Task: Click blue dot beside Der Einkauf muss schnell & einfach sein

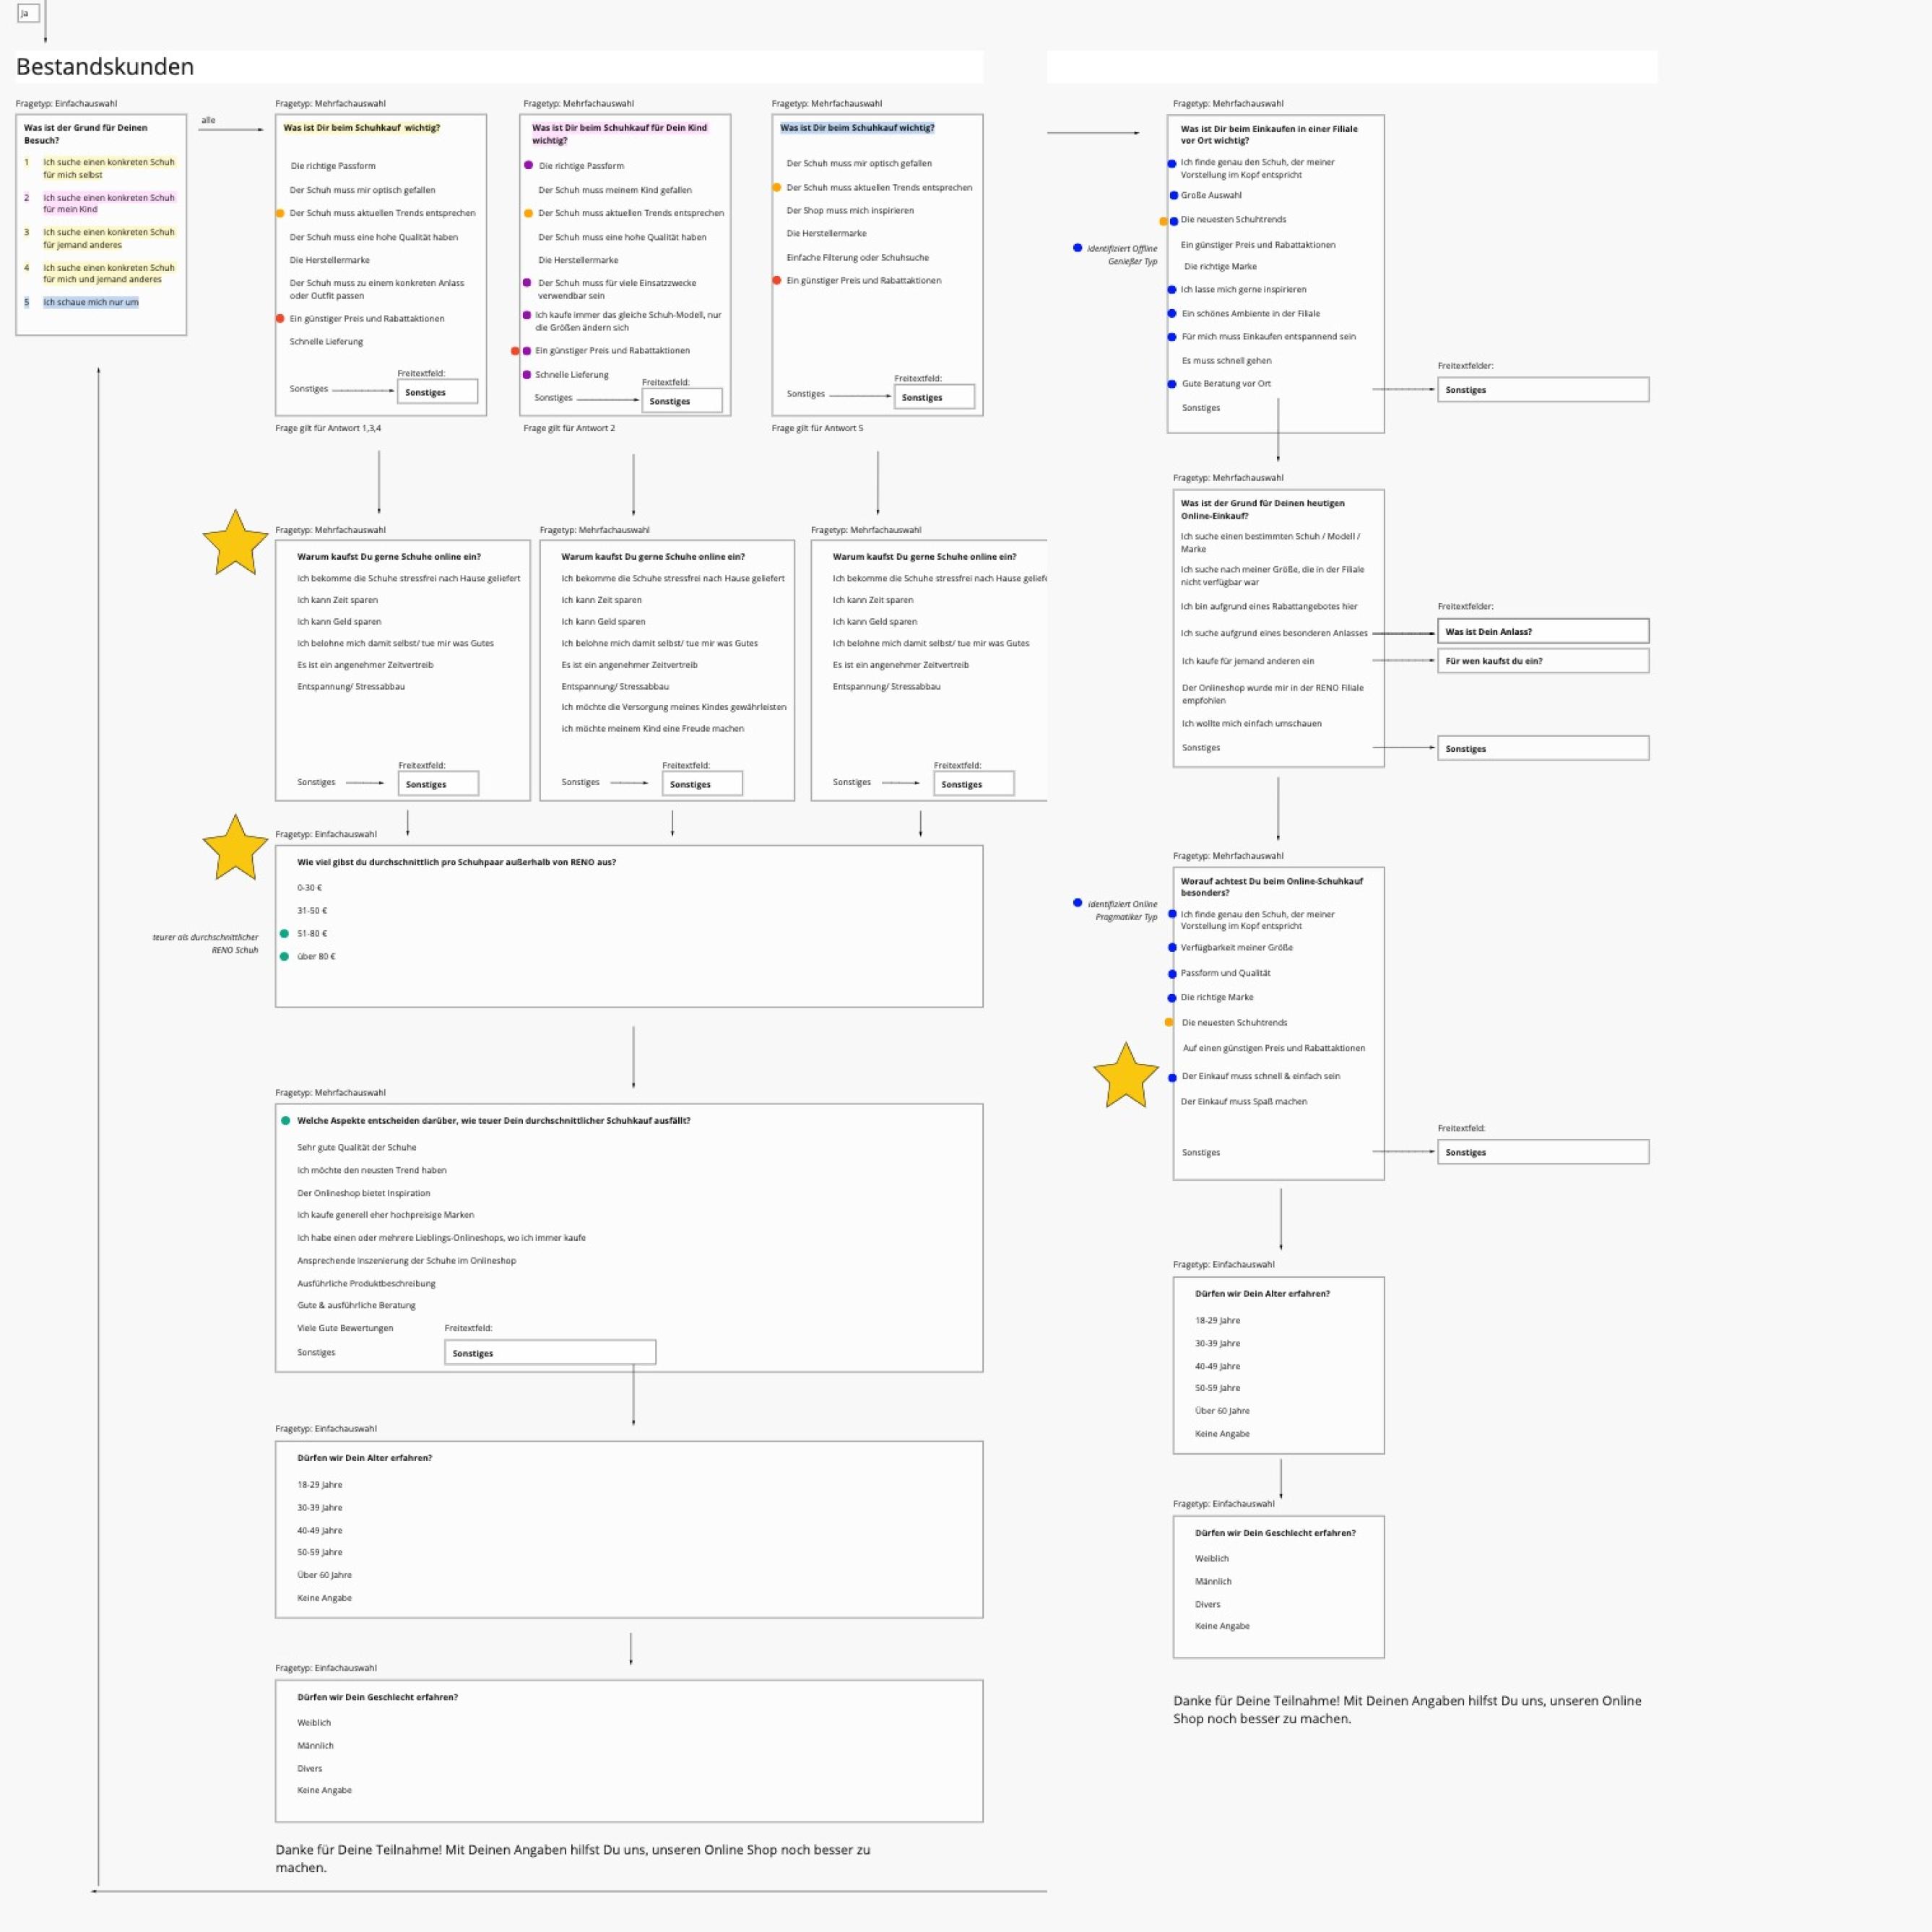Action: point(1172,1077)
